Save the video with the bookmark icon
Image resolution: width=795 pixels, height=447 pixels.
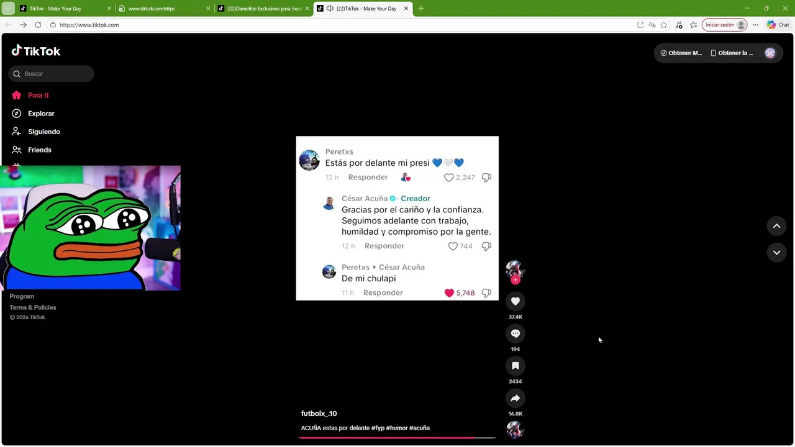[515, 366]
